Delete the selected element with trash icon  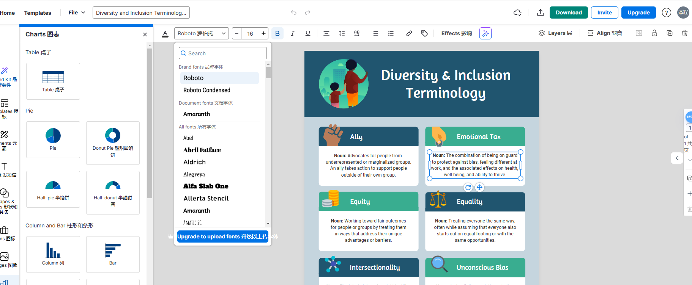685,33
